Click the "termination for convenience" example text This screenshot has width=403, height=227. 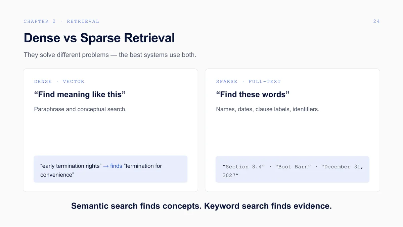coord(101,170)
